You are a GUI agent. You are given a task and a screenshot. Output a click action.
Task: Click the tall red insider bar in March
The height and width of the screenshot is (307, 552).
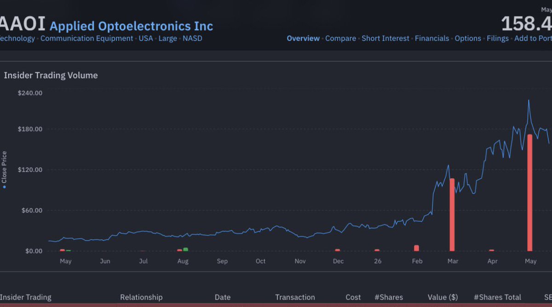(x=452, y=214)
